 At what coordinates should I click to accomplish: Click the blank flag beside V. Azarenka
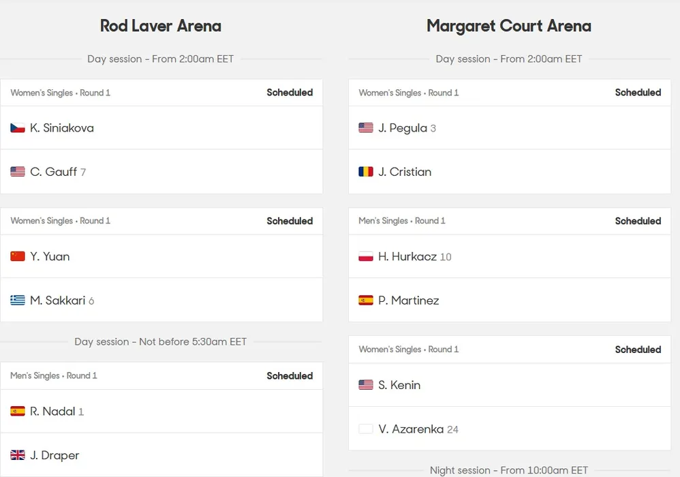(366, 429)
